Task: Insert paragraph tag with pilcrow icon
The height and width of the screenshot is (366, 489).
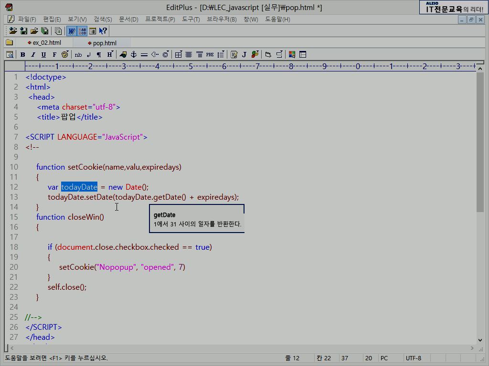Action: [x=99, y=55]
